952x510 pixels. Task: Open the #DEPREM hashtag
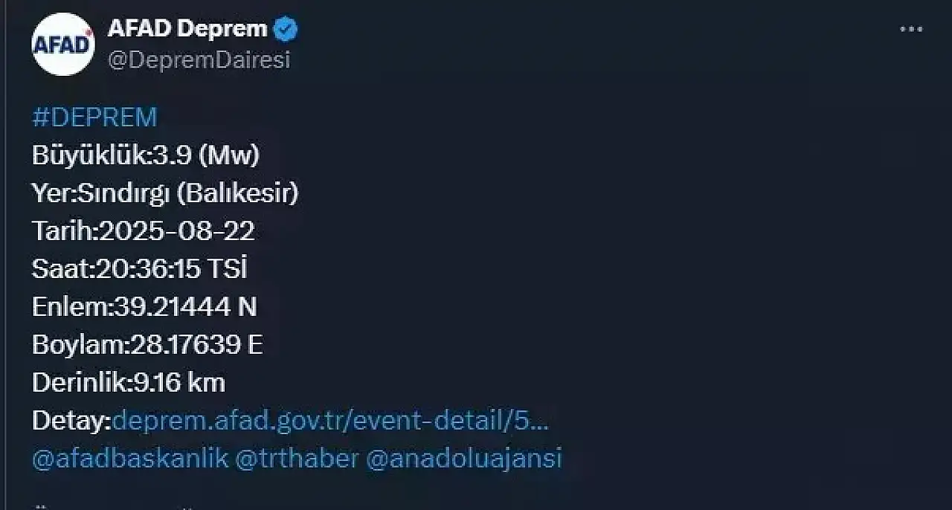pos(94,117)
